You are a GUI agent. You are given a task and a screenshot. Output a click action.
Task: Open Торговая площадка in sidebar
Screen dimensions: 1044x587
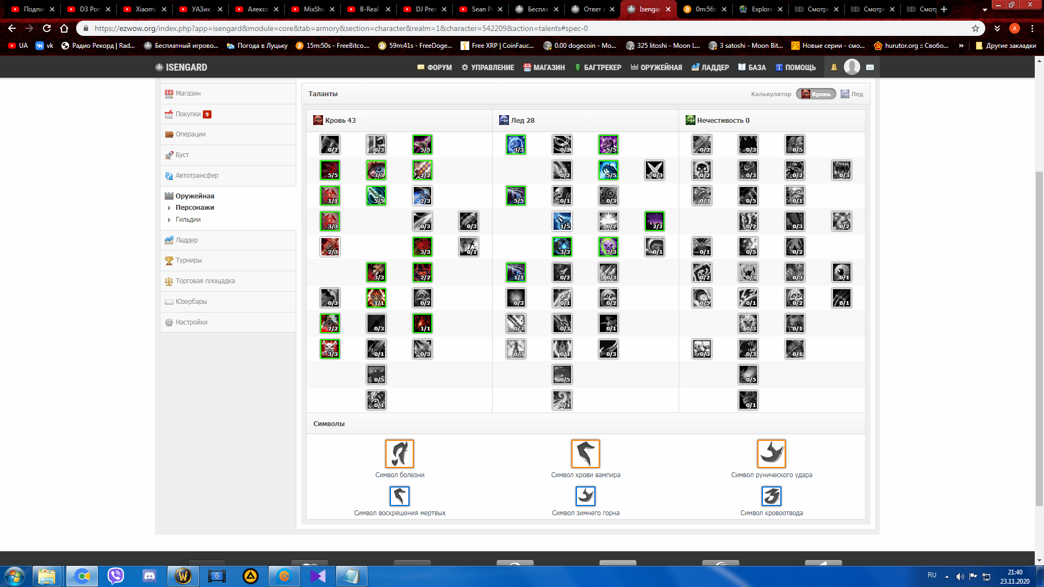click(205, 281)
